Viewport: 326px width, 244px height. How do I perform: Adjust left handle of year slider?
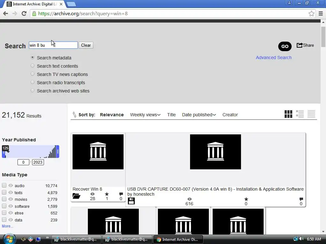coord(3,152)
